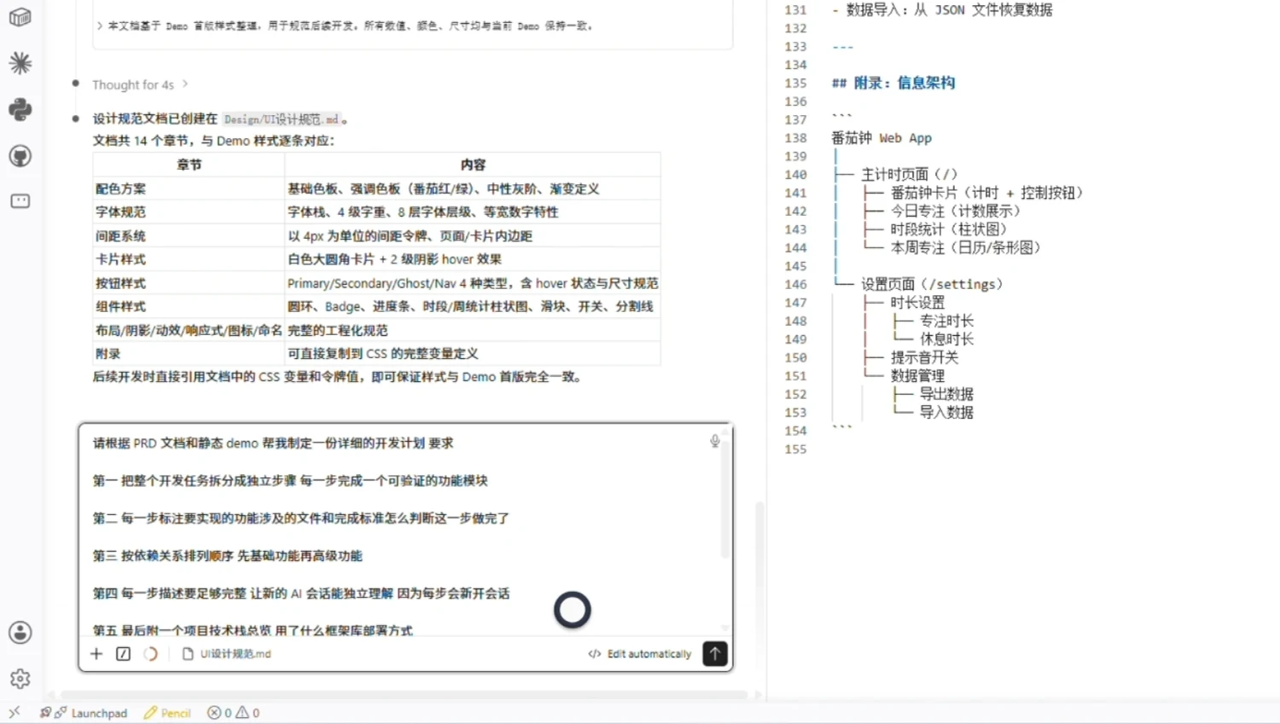This screenshot has height=724, width=1280.
Task: Click the remote connection icon in status bar
Action: (15, 712)
